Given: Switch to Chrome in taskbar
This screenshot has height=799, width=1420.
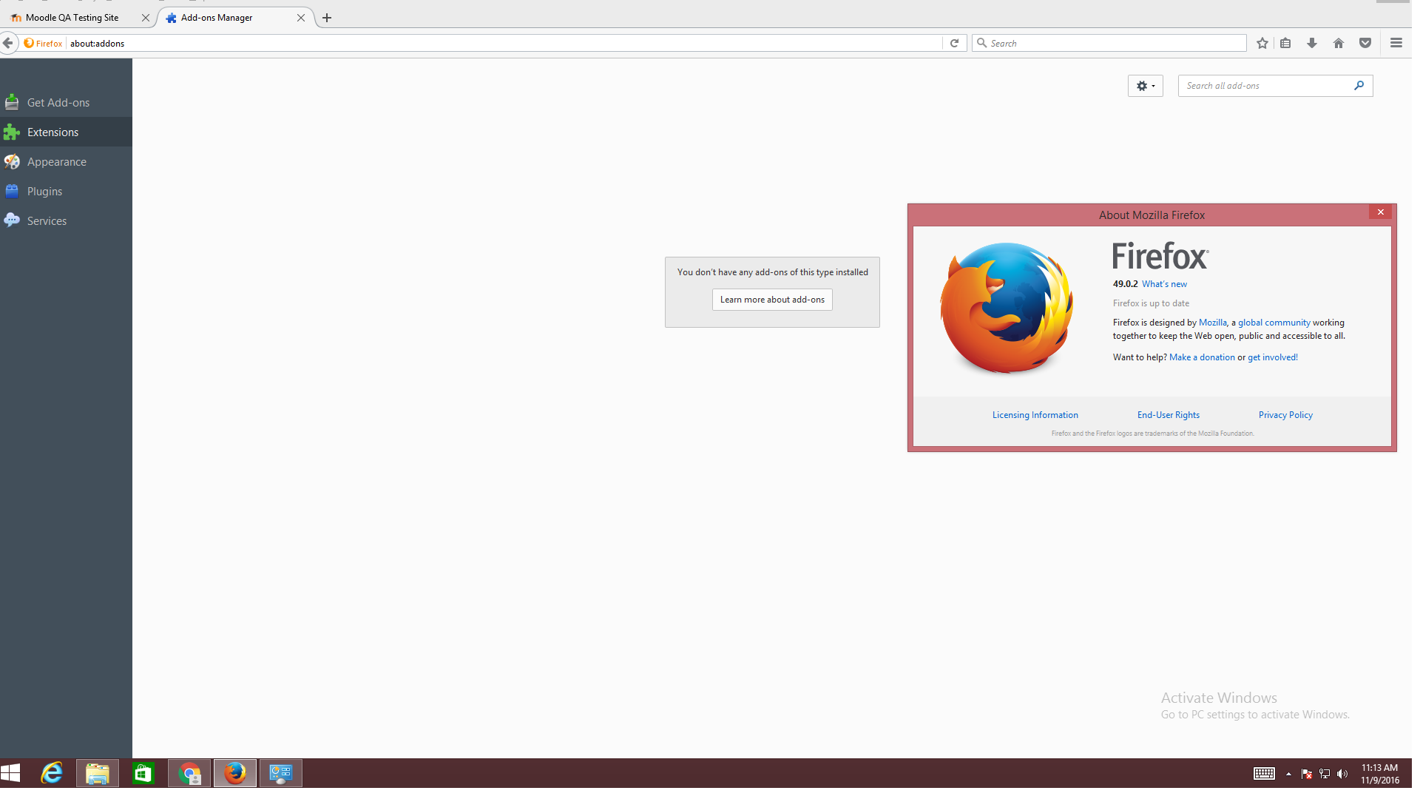Looking at the screenshot, I should (189, 773).
